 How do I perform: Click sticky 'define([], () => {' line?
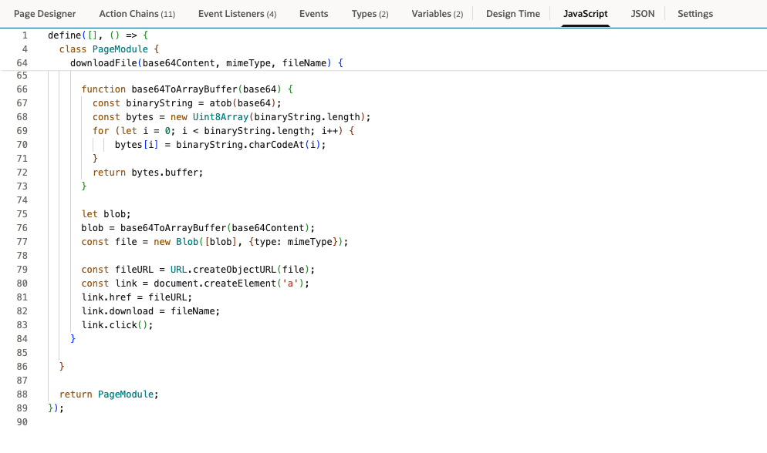pos(96,35)
